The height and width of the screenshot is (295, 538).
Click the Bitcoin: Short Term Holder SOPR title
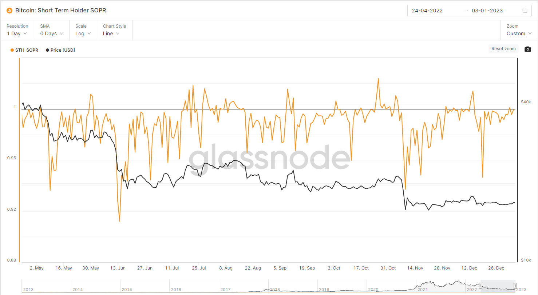click(x=60, y=10)
